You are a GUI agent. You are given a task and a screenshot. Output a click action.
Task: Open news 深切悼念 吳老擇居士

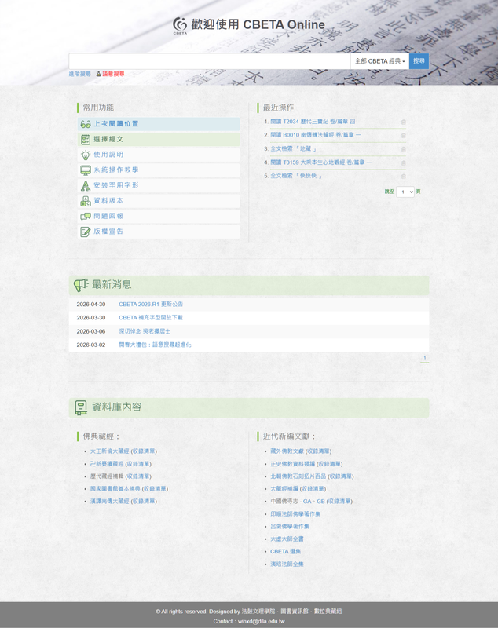pyautogui.click(x=145, y=331)
